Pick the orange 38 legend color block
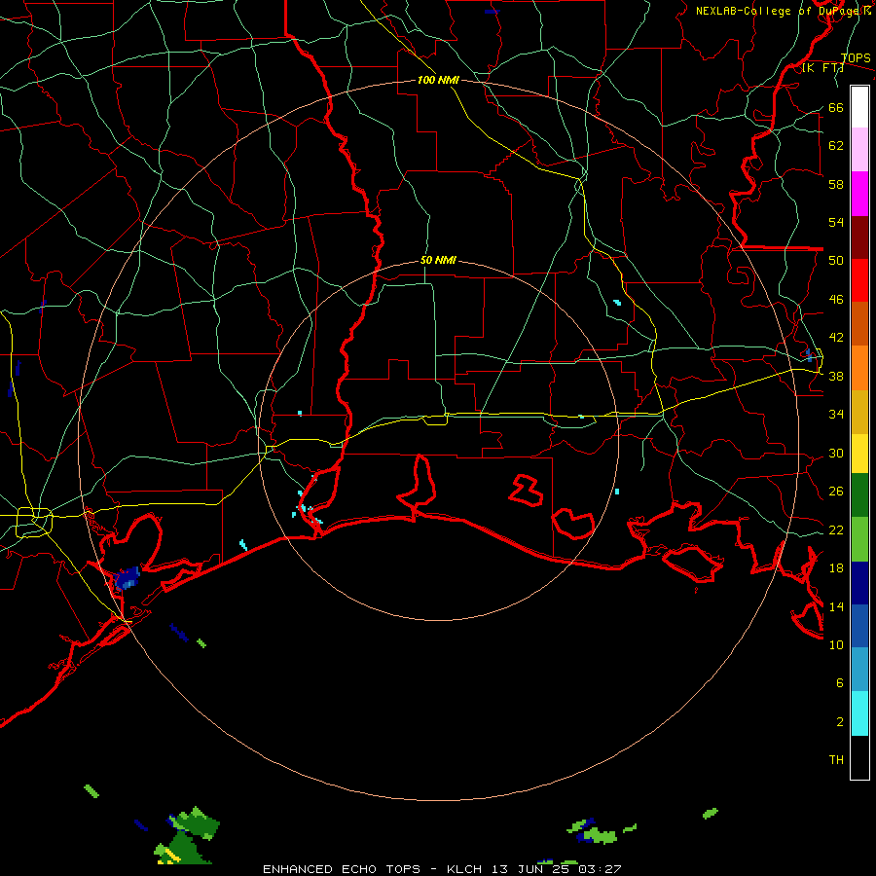This screenshot has height=876, width=876. [x=859, y=368]
